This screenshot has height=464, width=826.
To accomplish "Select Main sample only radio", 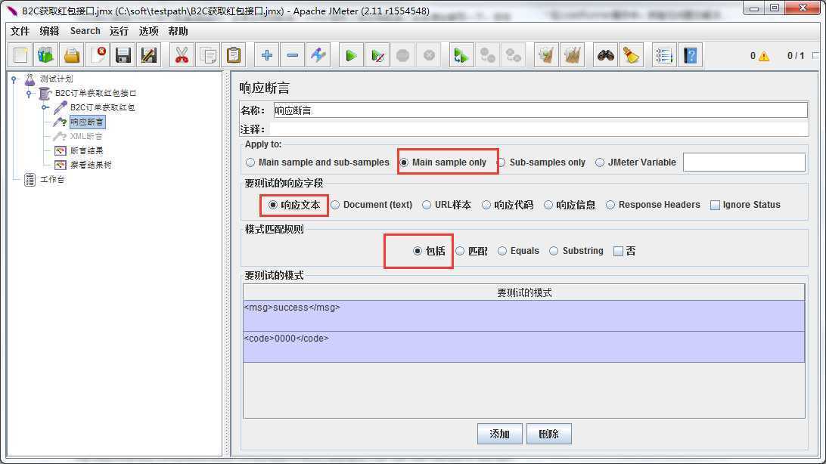I will (404, 162).
